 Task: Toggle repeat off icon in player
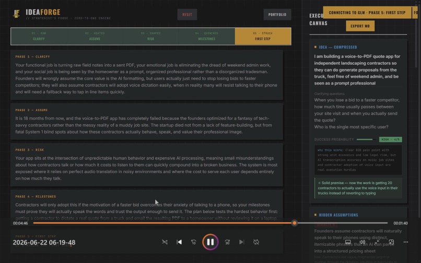coord(256,242)
